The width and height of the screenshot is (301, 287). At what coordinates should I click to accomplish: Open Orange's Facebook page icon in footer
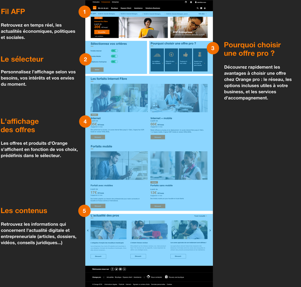pos(112,269)
